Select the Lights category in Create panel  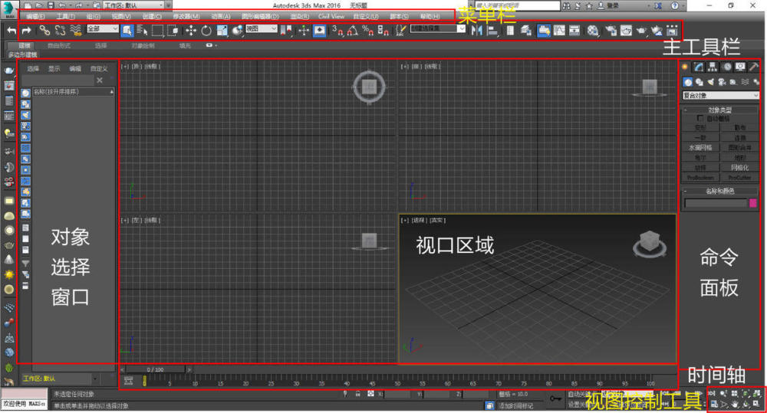click(x=711, y=82)
